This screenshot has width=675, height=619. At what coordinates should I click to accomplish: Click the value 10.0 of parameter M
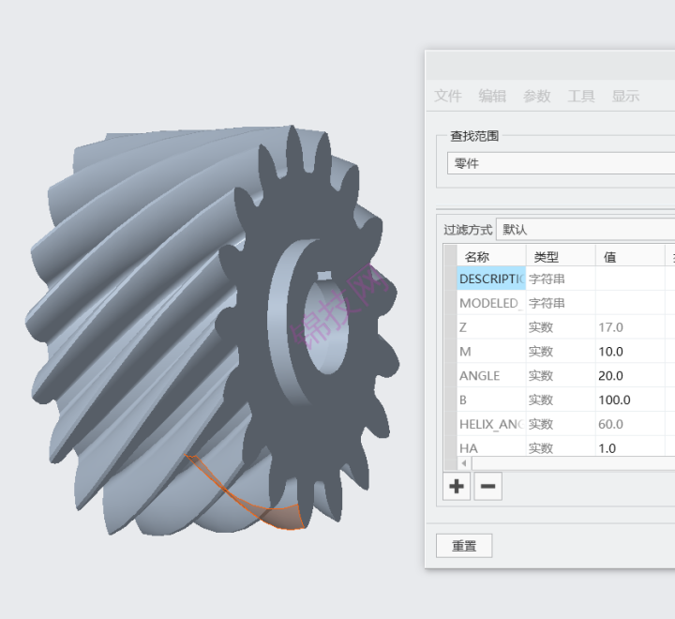pyautogui.click(x=628, y=352)
